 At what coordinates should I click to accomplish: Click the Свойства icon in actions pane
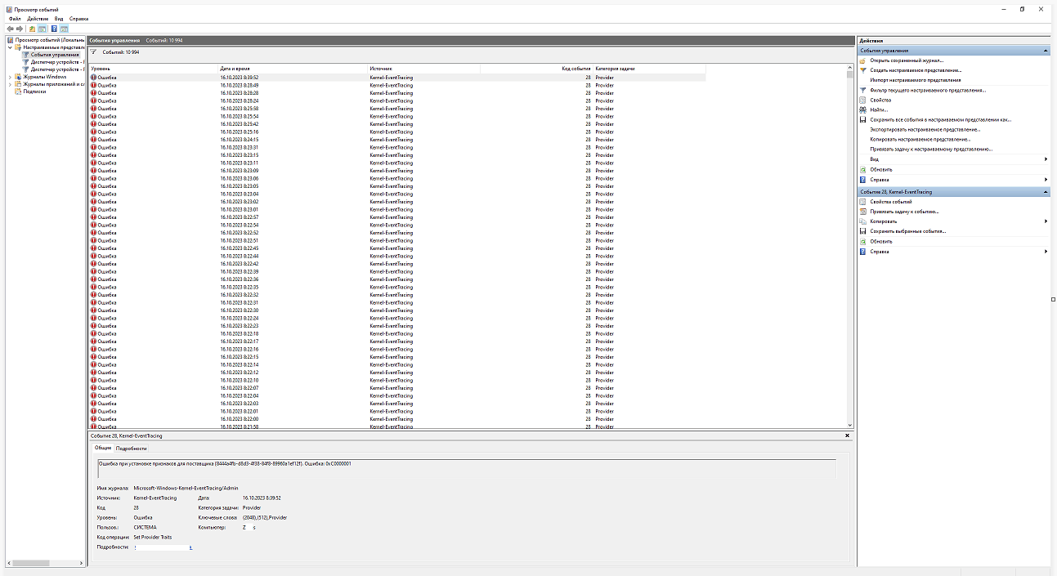pos(862,100)
